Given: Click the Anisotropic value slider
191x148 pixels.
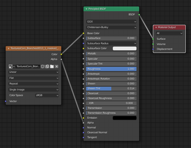Looking at the screenshot, I should (111, 74).
